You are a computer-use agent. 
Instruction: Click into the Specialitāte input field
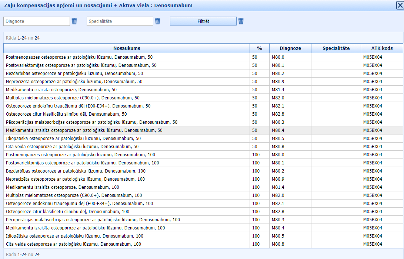[120, 21]
